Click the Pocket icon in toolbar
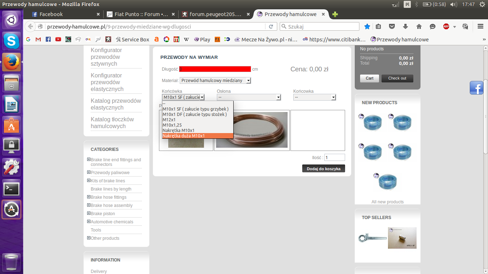This screenshot has width=488, height=274. pos(392,26)
